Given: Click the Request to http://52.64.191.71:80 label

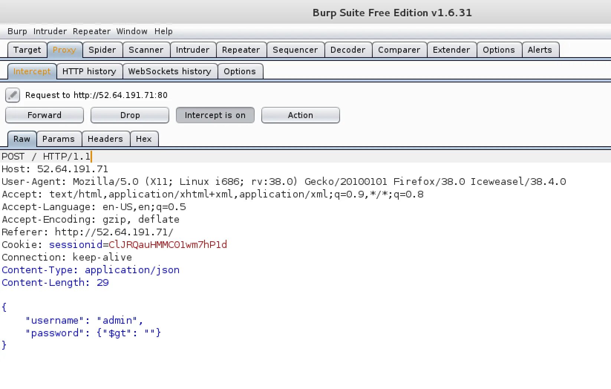Looking at the screenshot, I should pos(97,95).
